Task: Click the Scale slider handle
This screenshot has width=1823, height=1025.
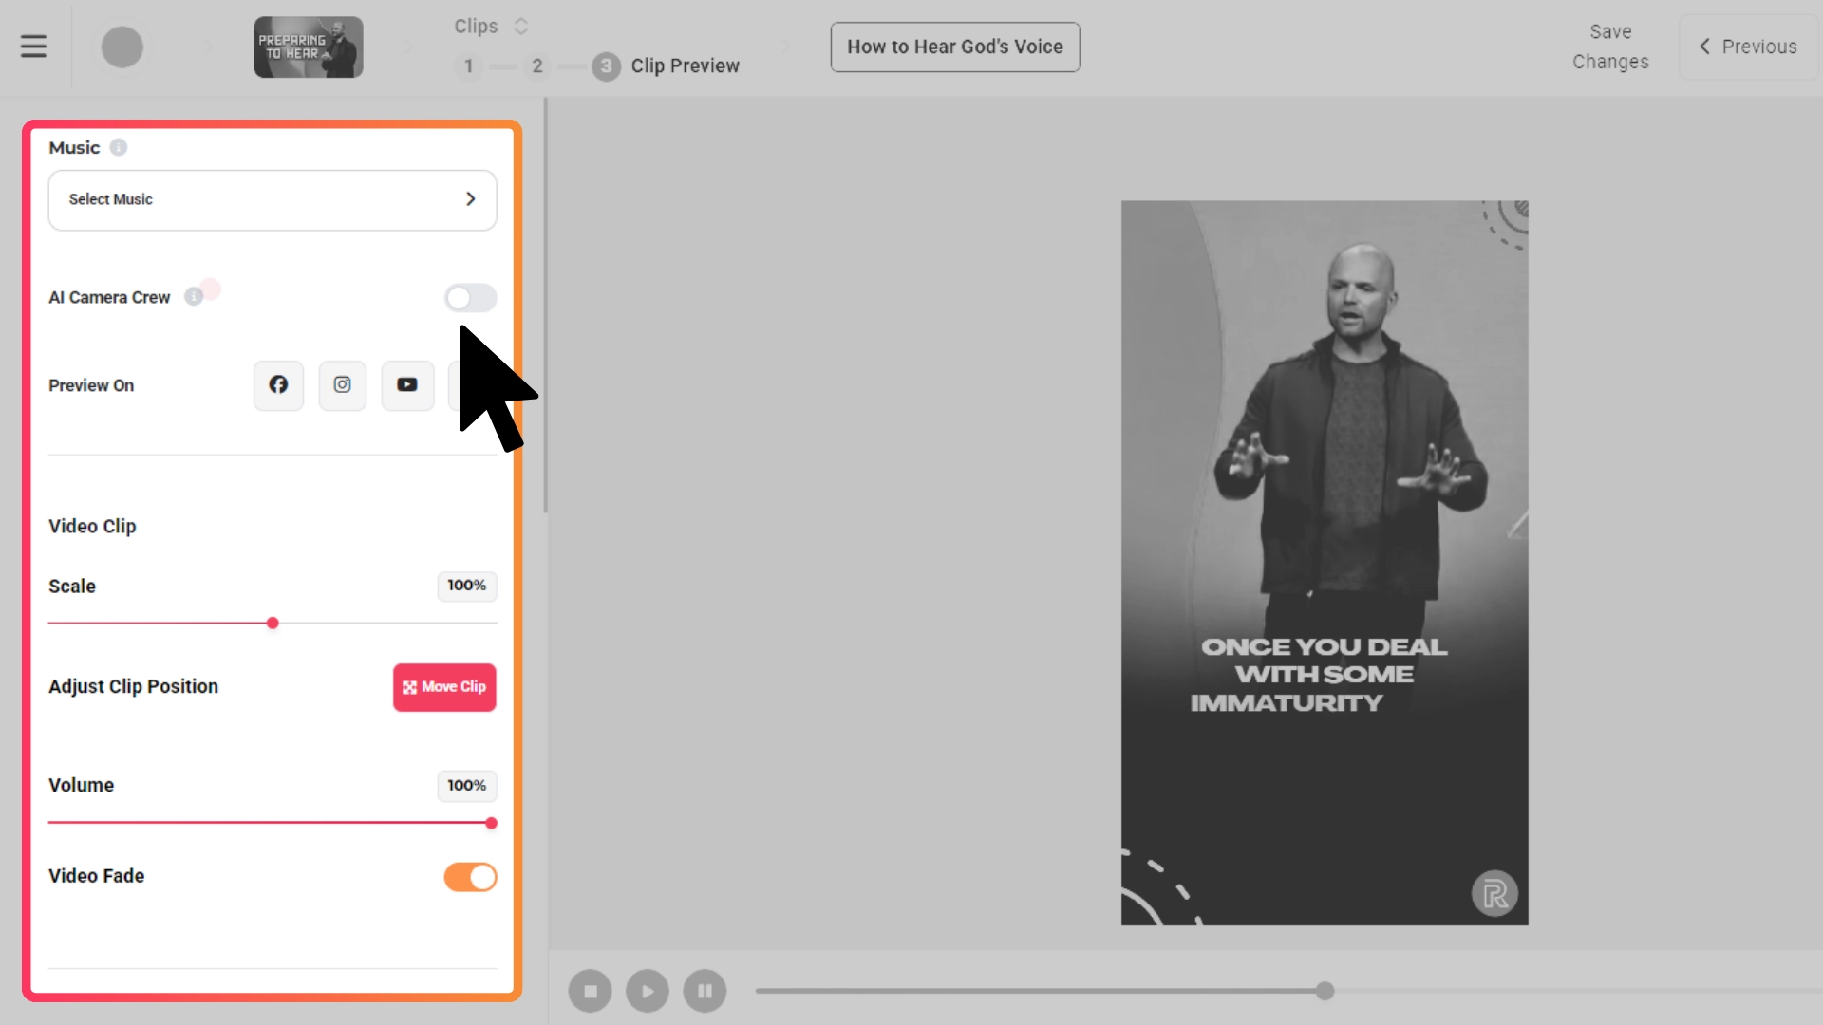Action: [273, 623]
